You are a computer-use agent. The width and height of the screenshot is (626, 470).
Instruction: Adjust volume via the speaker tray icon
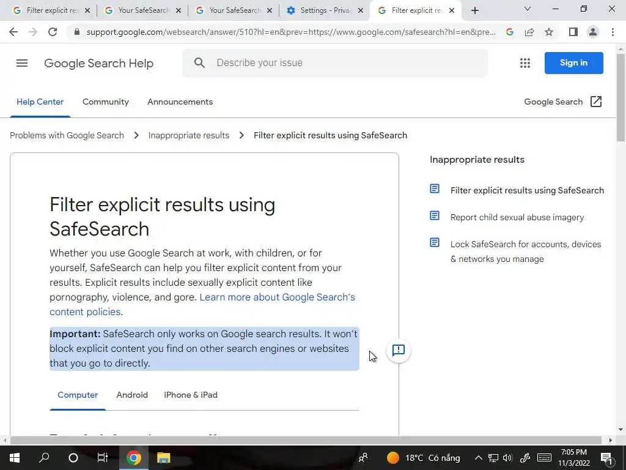[507, 458]
